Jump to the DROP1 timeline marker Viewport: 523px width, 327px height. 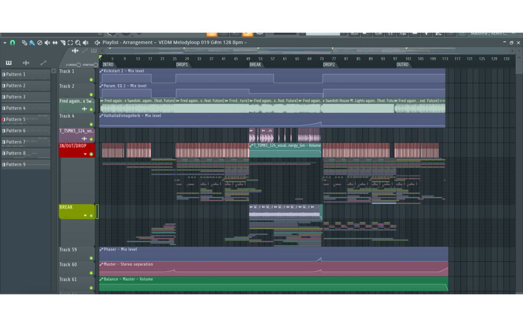coord(182,65)
